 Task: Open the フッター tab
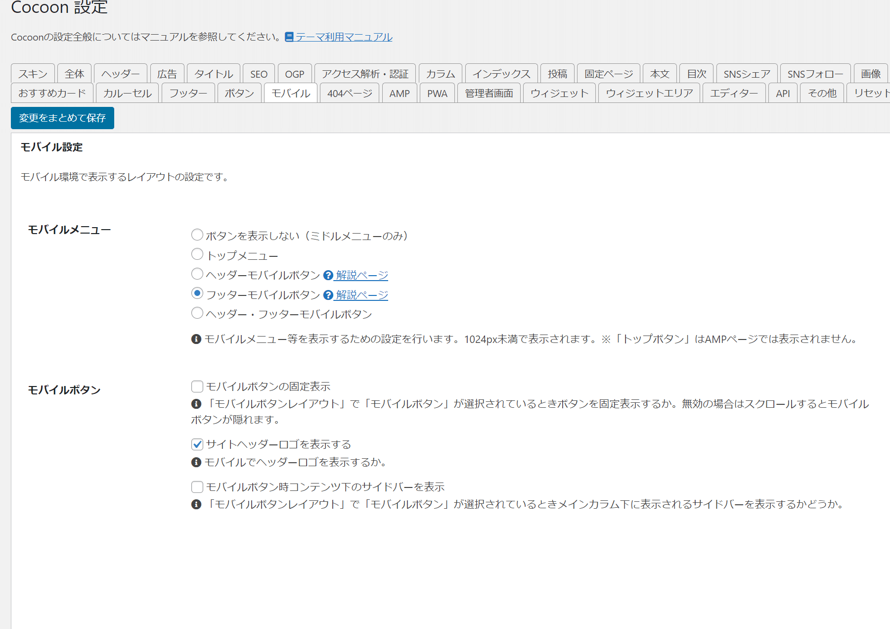coord(188,93)
